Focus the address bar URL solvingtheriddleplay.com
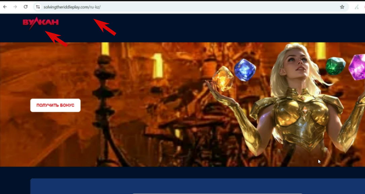Image resolution: width=365 pixels, height=194 pixels. click(x=72, y=7)
